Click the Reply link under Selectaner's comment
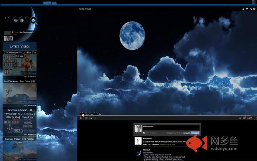257x161 pixels. (144, 144)
